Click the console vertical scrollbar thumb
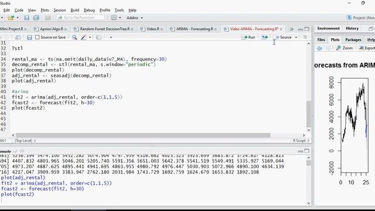Viewport: 375px width, 211px height. coord(309,163)
